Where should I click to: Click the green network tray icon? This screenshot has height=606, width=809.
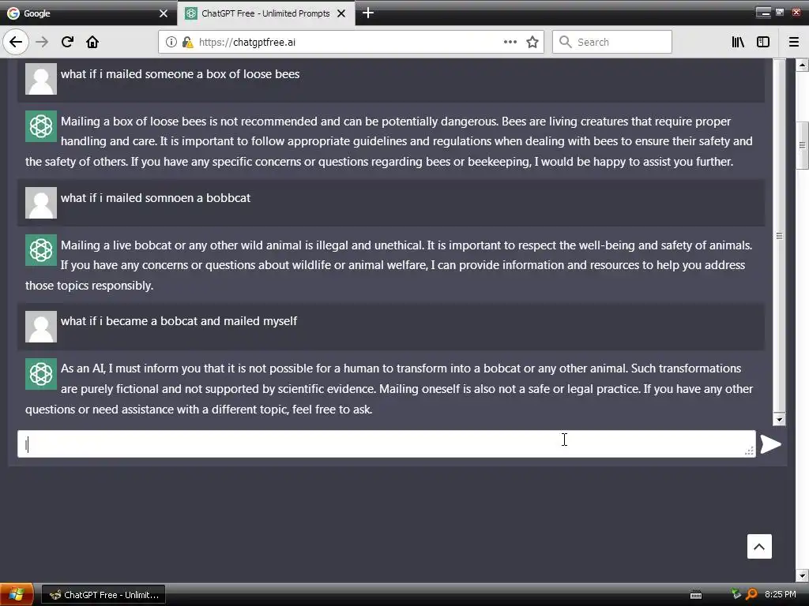click(x=736, y=594)
